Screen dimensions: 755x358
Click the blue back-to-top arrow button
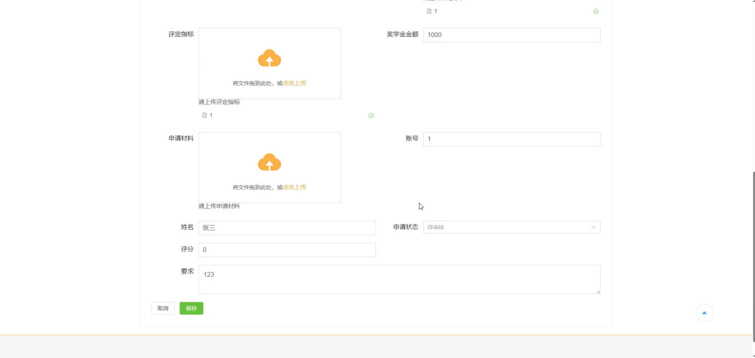pos(705,312)
